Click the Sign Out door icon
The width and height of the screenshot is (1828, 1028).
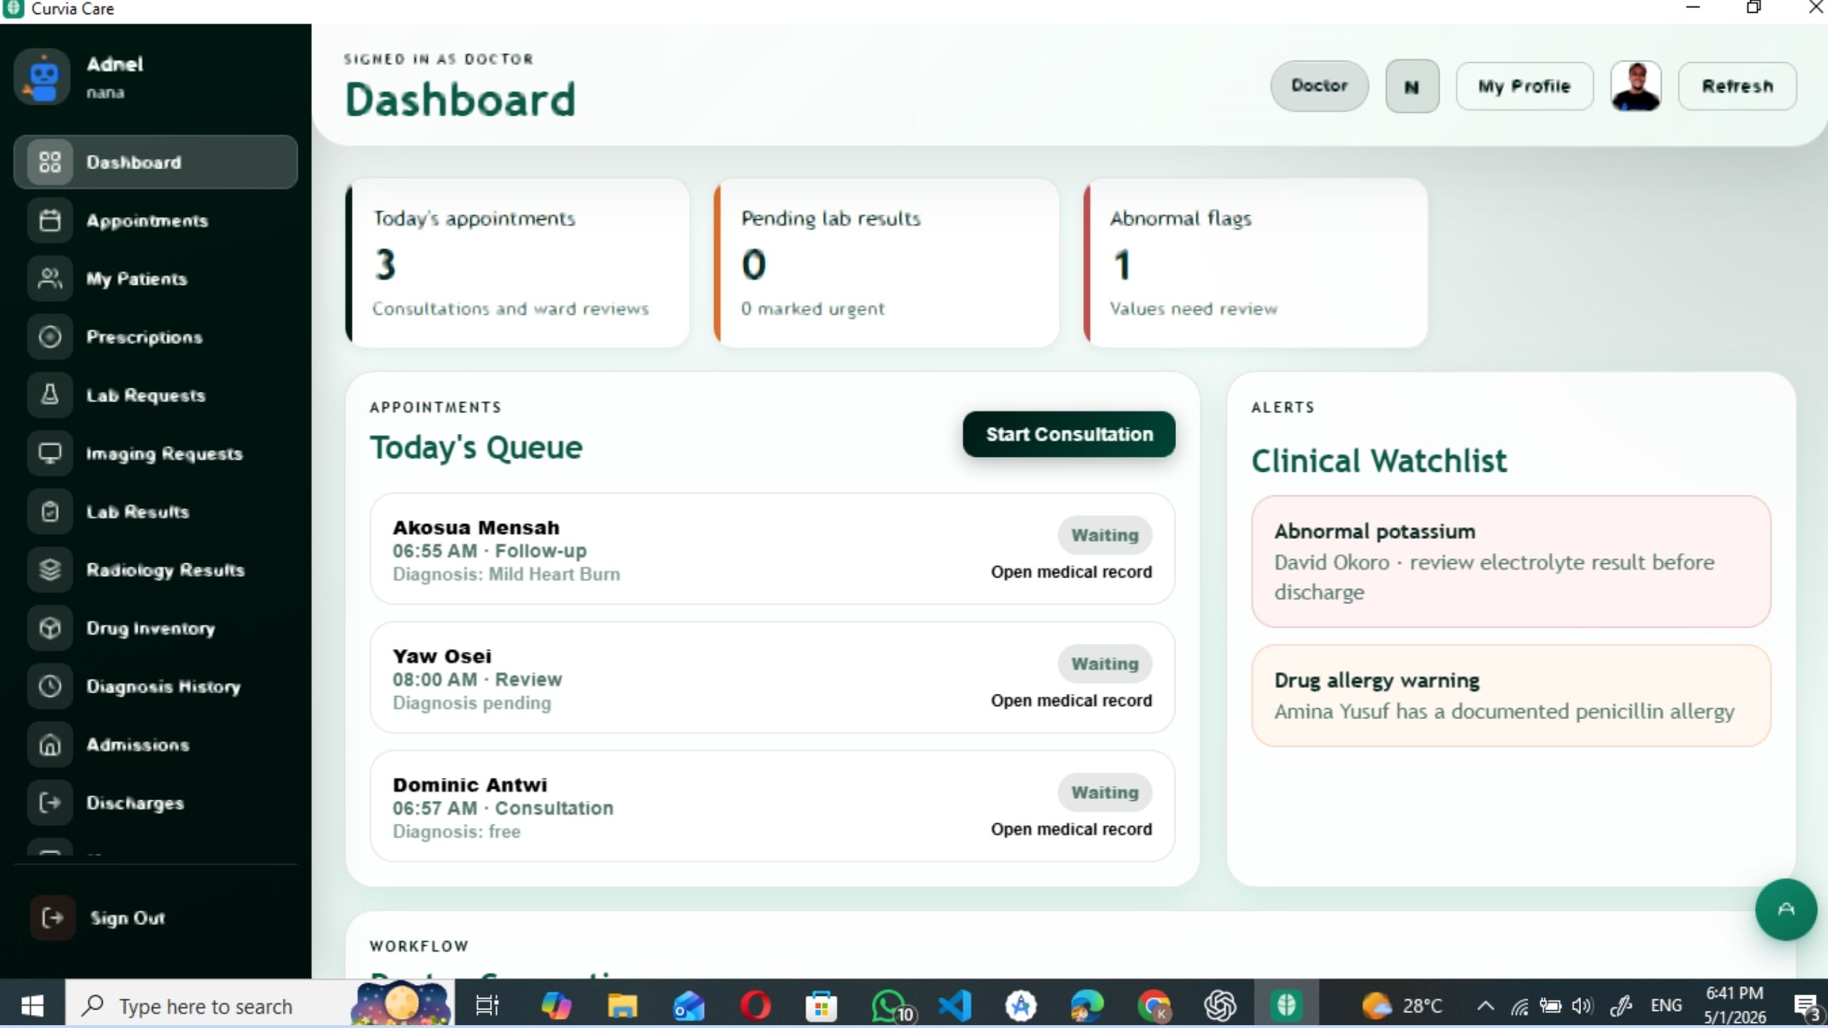(x=52, y=917)
